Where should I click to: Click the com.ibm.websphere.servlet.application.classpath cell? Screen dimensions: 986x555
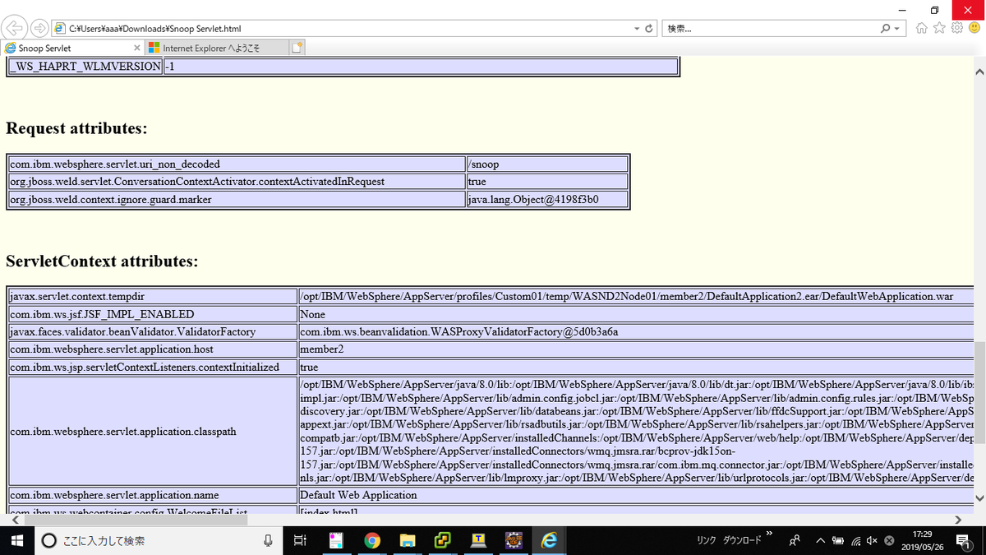click(153, 431)
